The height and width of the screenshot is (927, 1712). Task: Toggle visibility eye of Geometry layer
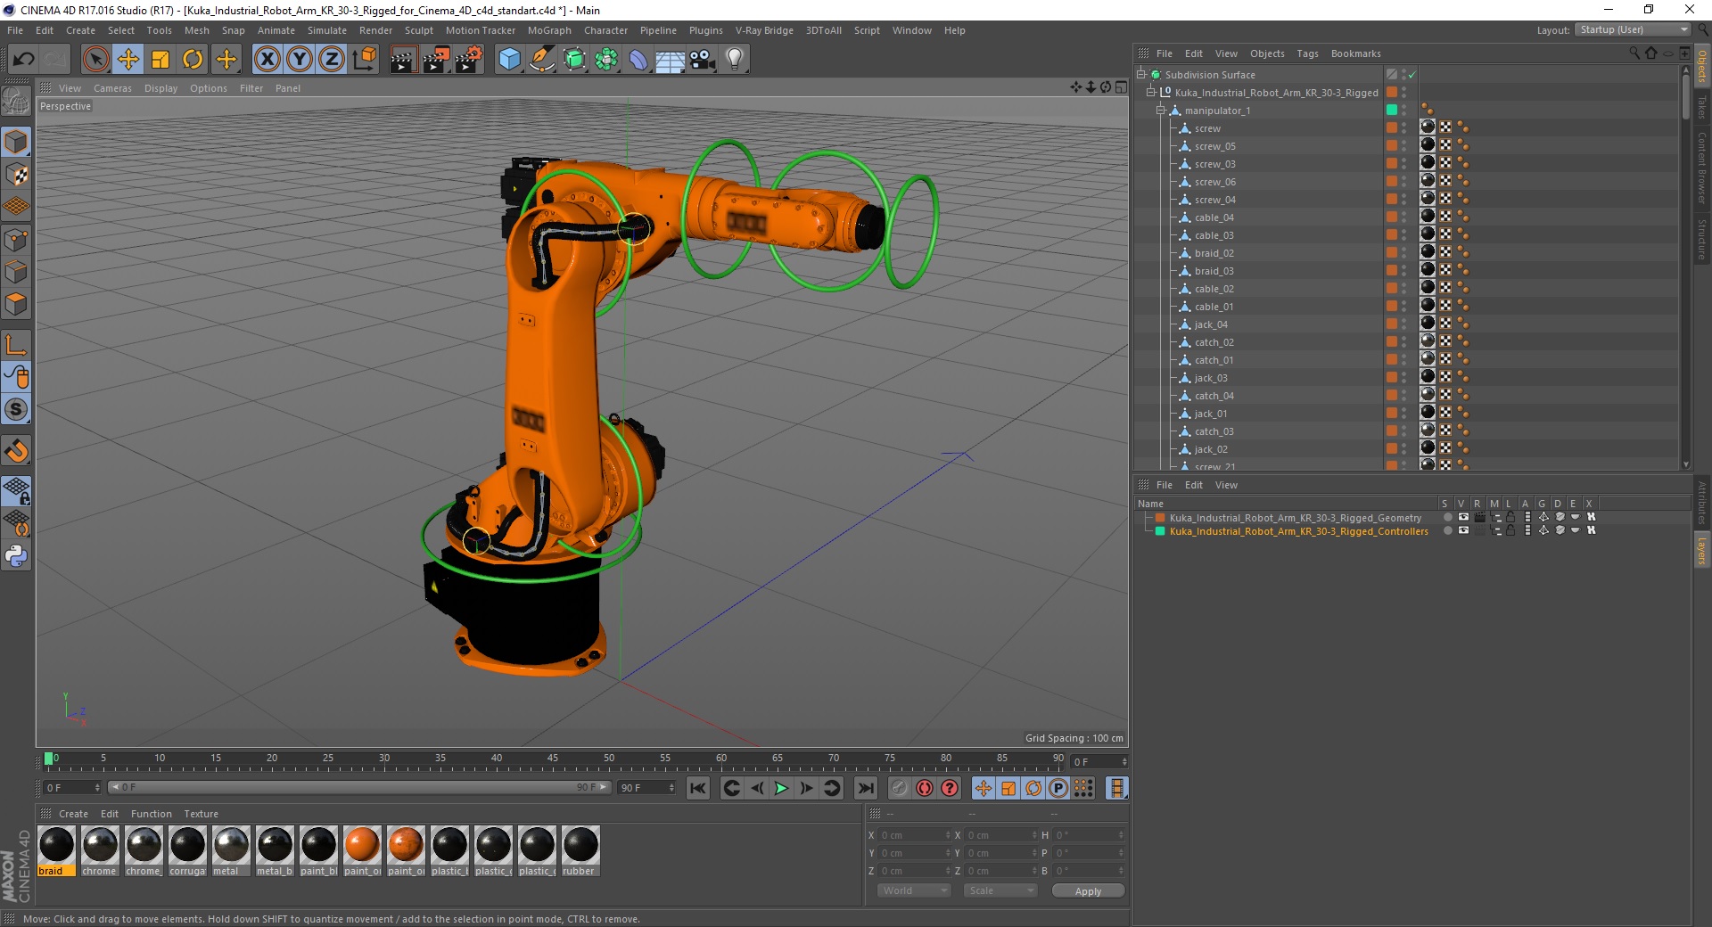pos(1463,517)
